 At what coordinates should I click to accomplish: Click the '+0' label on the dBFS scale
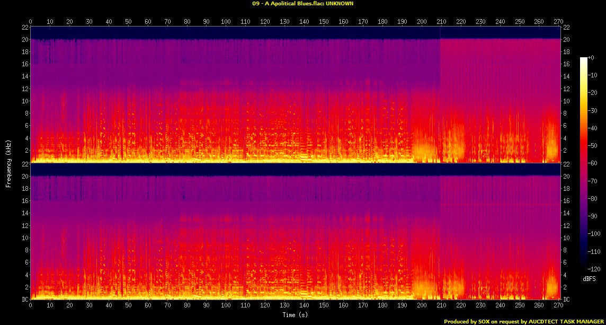click(593, 58)
